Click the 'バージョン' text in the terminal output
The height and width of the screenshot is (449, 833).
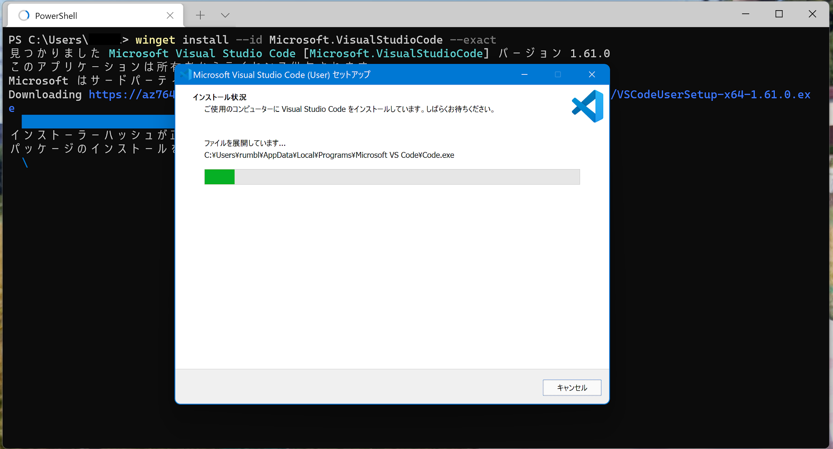pyautogui.click(x=530, y=54)
